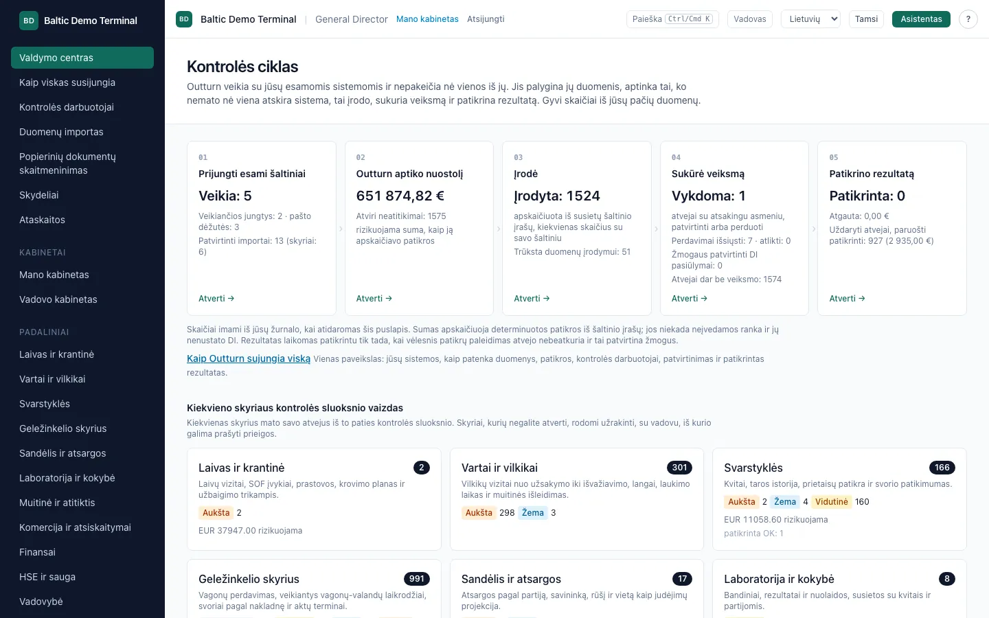Open Ataskaitos in sidebar
Viewport: 989px width, 618px height.
(x=82, y=220)
